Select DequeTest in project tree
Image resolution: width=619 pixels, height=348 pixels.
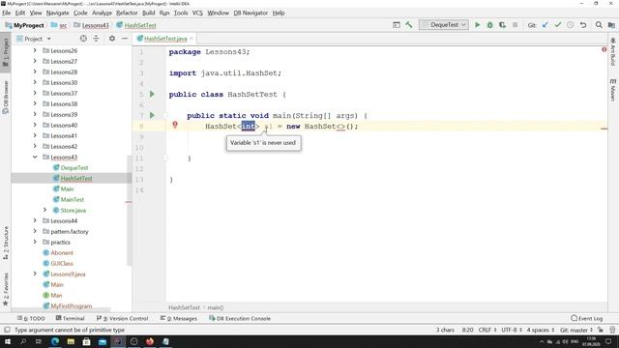click(x=74, y=167)
